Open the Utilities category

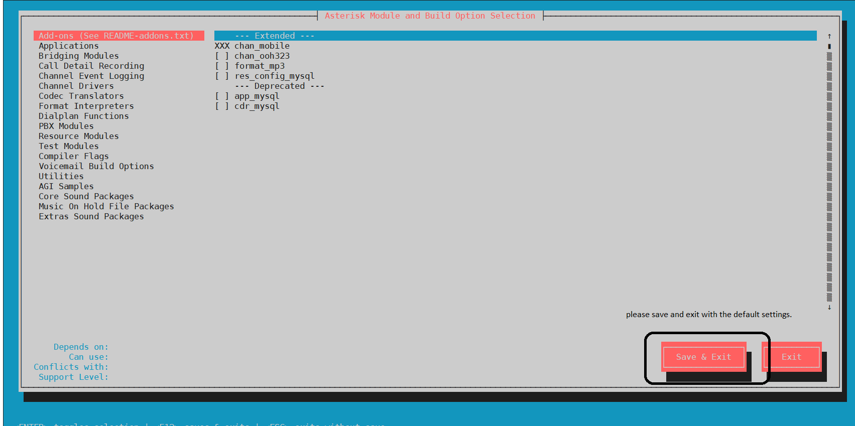pyautogui.click(x=61, y=176)
